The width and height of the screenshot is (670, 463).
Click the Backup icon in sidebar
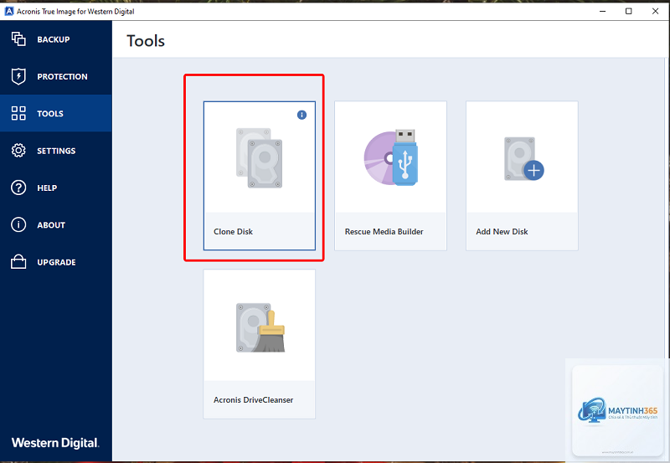click(x=18, y=39)
